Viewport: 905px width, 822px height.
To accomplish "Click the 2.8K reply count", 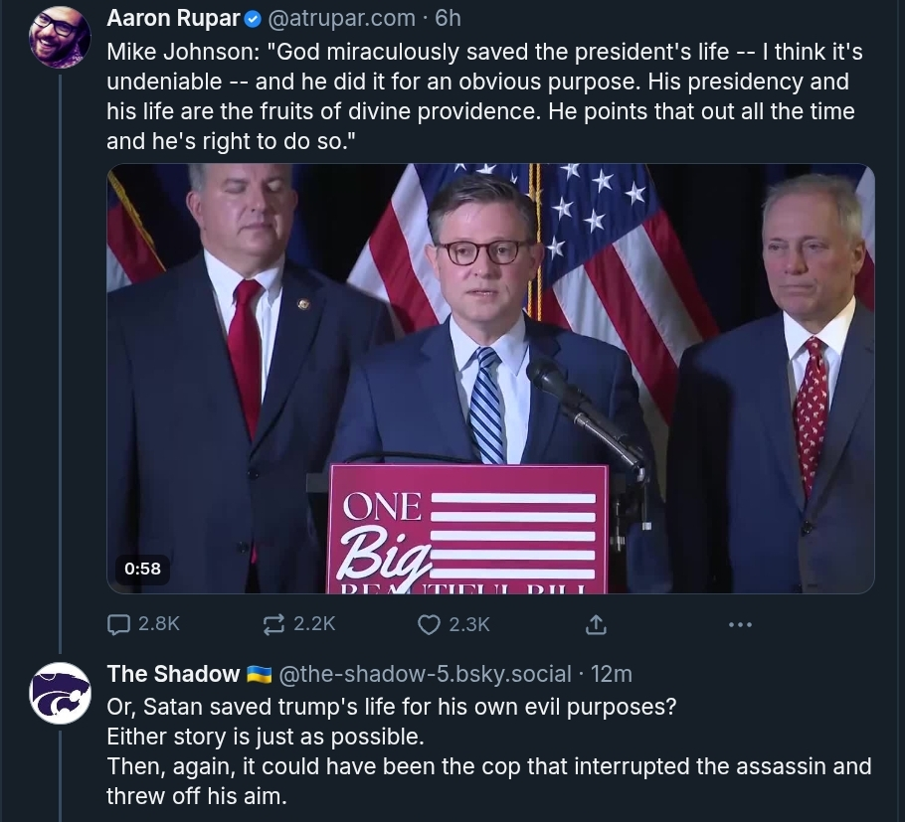I will point(158,624).
